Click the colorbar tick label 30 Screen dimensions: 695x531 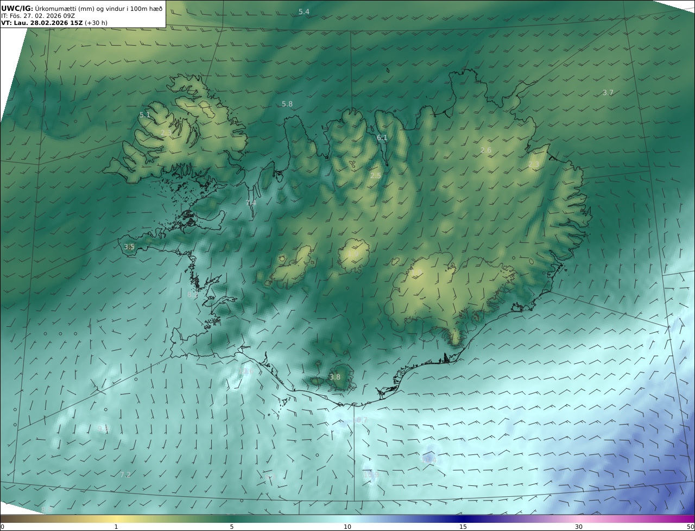pyautogui.click(x=579, y=527)
